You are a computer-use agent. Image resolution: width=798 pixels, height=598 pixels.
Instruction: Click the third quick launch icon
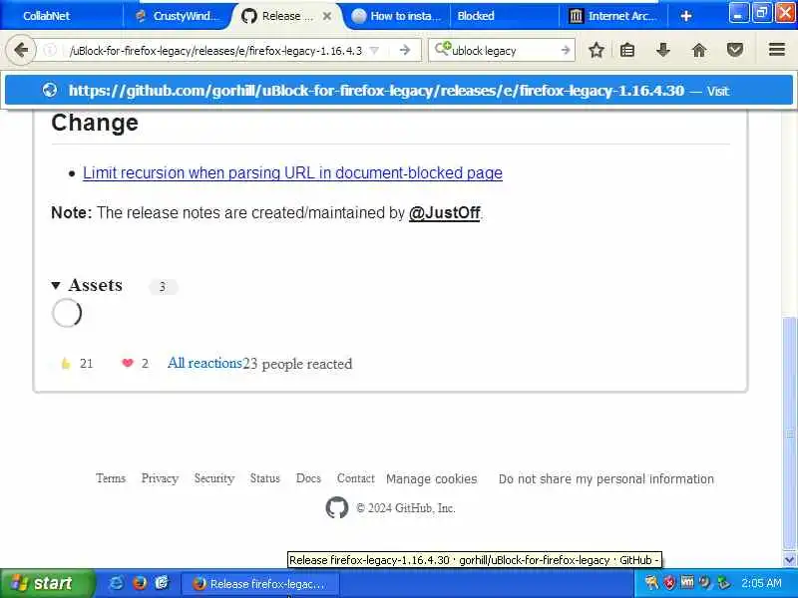162,583
